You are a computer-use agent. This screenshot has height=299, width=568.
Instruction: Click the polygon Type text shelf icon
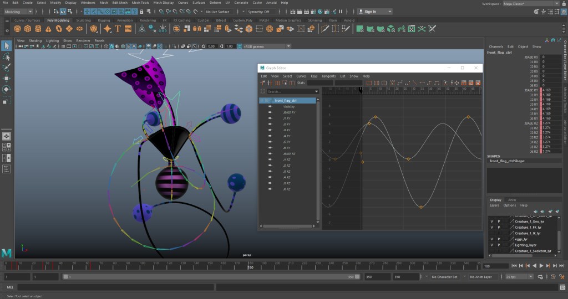pyautogui.click(x=118, y=29)
